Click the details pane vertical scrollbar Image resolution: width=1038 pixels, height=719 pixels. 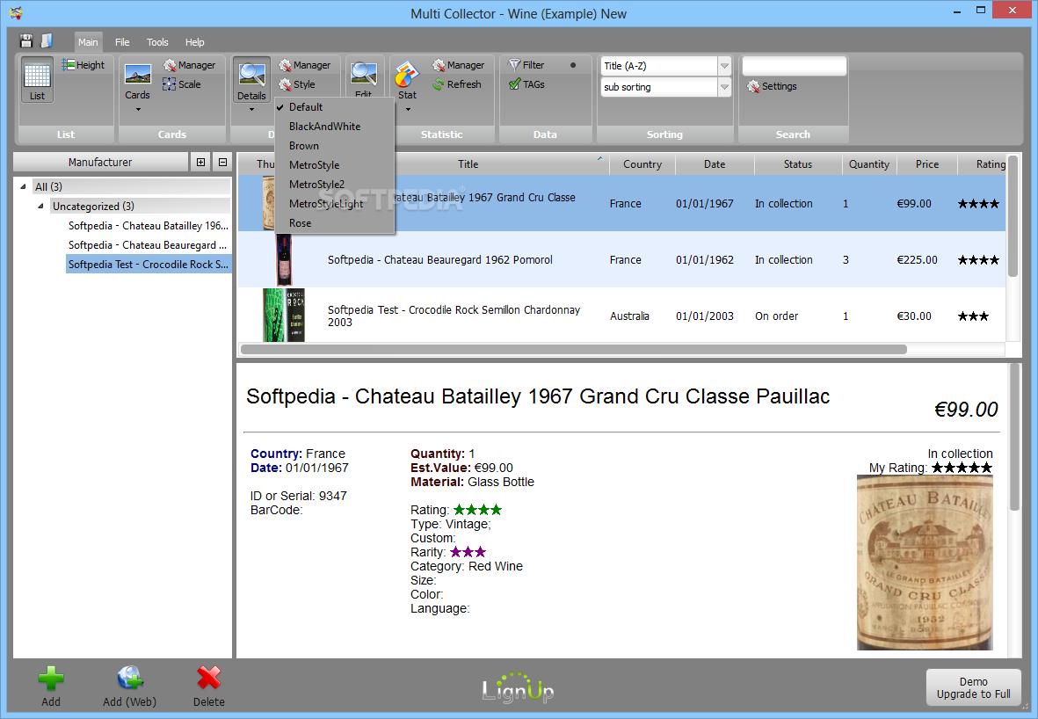[x=1014, y=437]
